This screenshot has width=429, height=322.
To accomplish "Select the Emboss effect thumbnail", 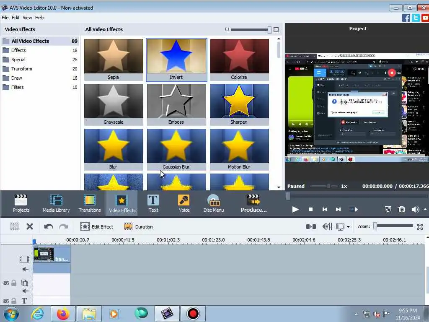I will pyautogui.click(x=176, y=104).
